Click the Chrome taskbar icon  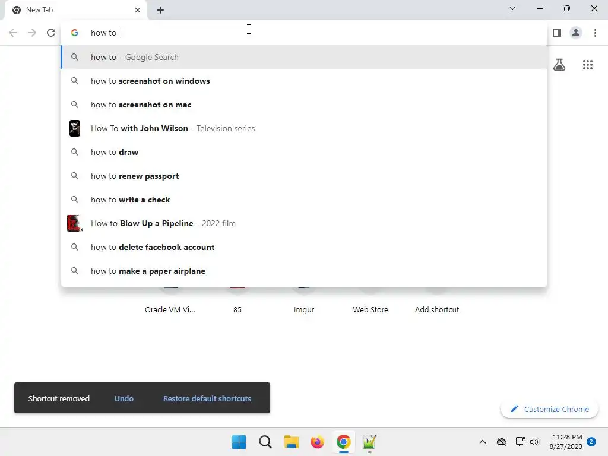(x=344, y=442)
